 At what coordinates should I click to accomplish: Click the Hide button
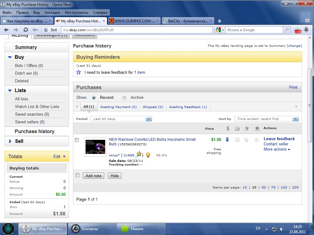pos(115,176)
